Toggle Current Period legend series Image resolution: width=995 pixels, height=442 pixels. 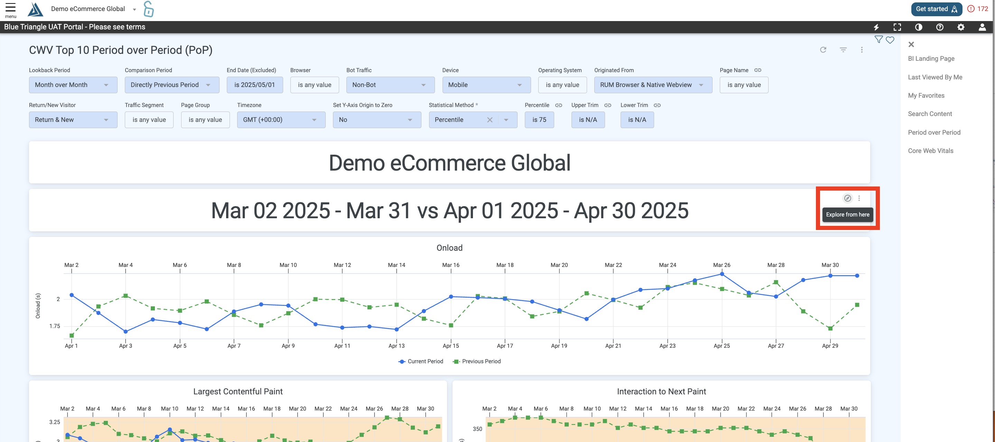point(421,362)
